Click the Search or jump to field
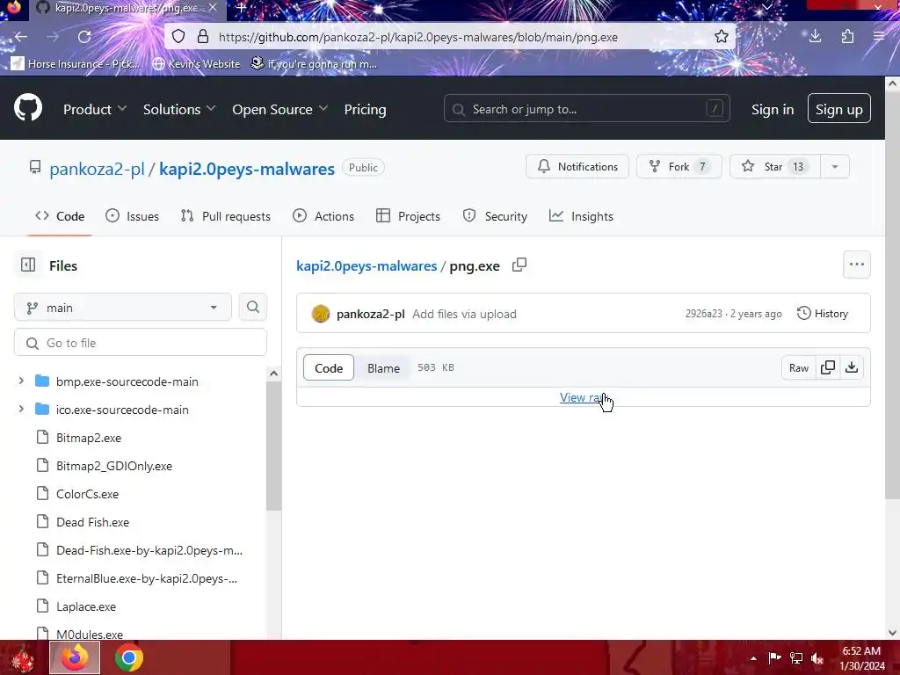 click(x=586, y=108)
